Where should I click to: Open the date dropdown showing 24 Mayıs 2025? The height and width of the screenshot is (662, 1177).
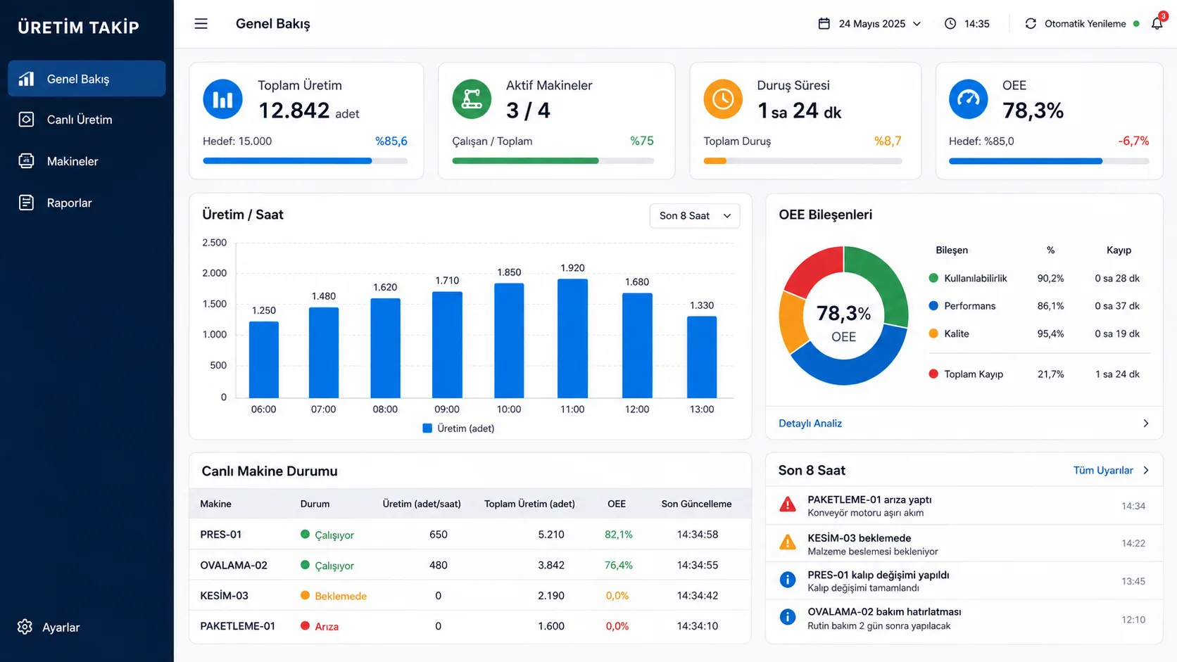click(870, 24)
